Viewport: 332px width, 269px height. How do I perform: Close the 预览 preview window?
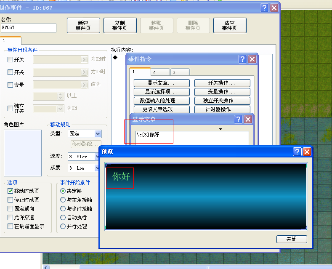pyautogui.click(x=307, y=152)
